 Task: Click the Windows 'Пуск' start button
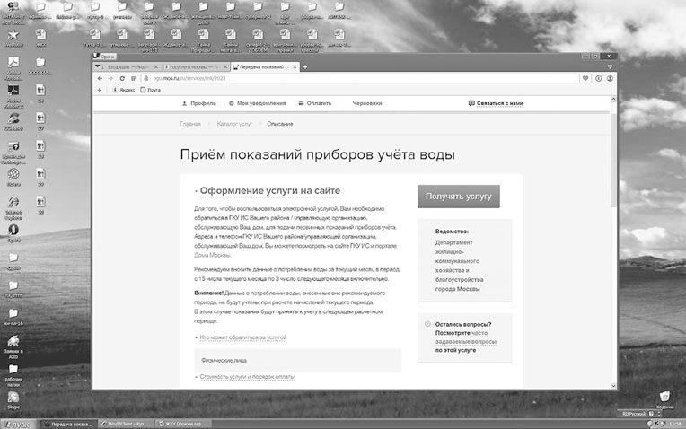[18, 423]
